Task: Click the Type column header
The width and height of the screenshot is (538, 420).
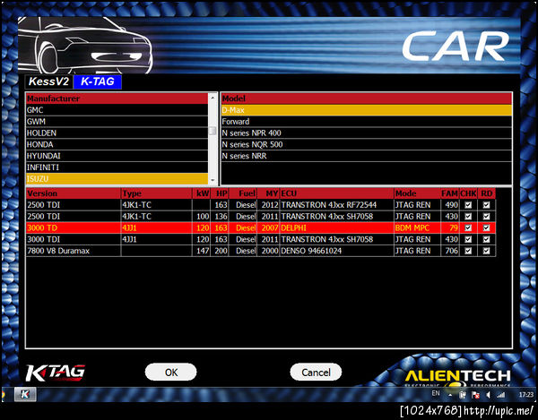Action: pos(156,193)
